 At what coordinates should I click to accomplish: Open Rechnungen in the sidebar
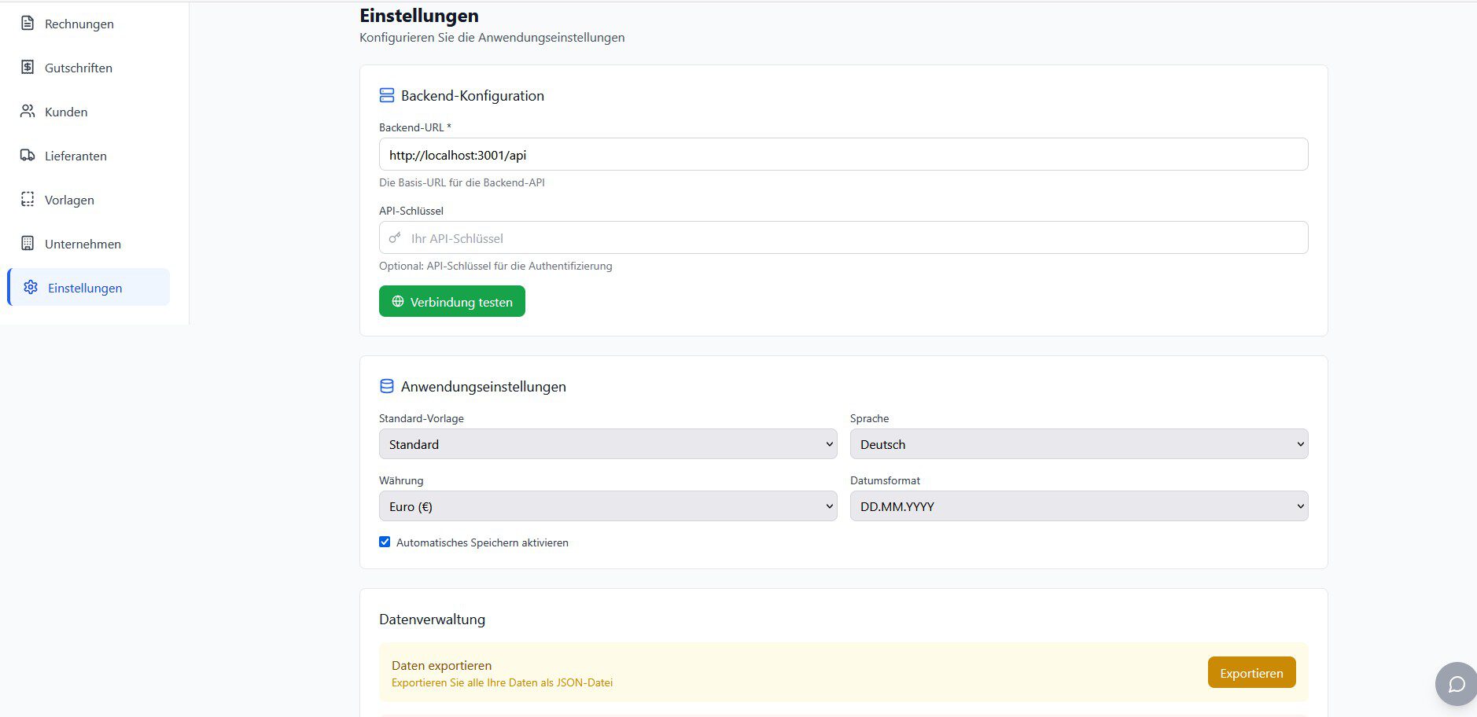pyautogui.click(x=88, y=24)
